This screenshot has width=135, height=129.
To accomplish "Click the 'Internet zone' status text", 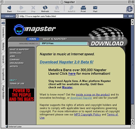I will [x=15, y=127].
